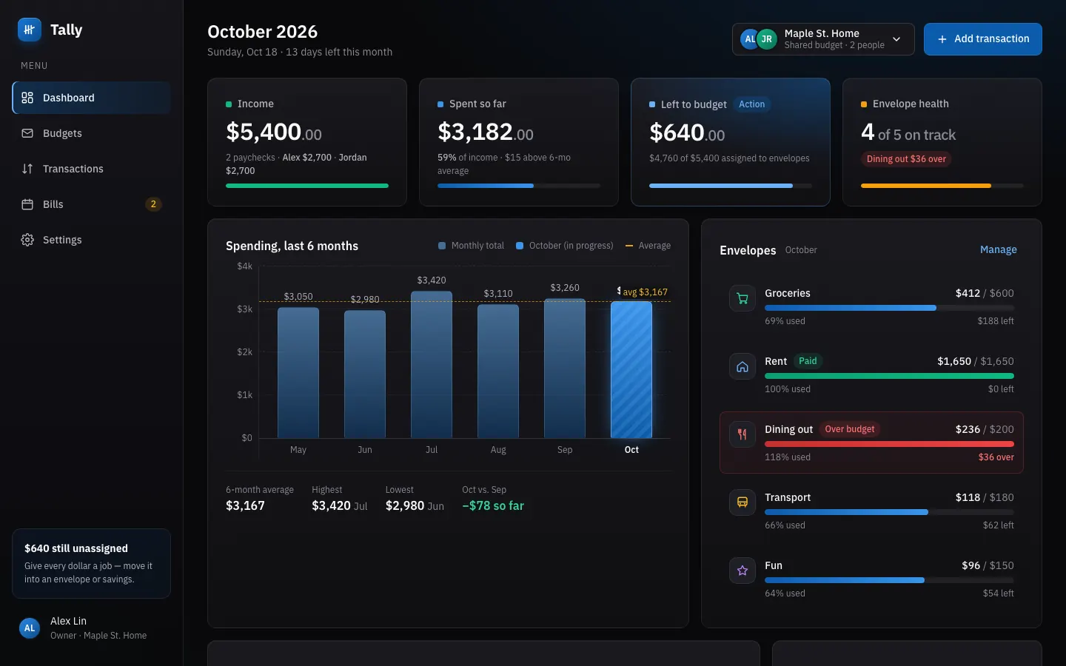Open the Transactions page

[92, 169]
